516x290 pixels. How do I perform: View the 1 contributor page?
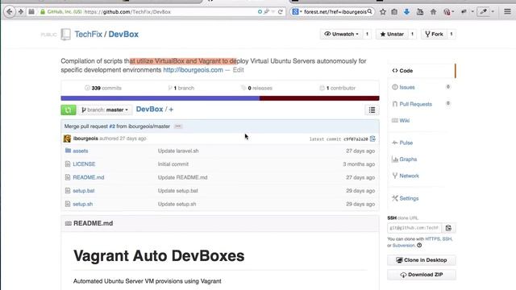tap(337, 88)
